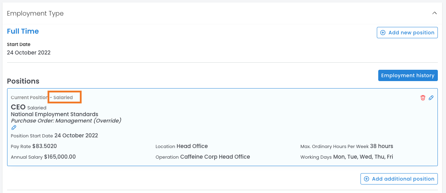Click the Pay Rate $83.5020 value
The width and height of the screenshot is (446, 193).
click(44, 146)
